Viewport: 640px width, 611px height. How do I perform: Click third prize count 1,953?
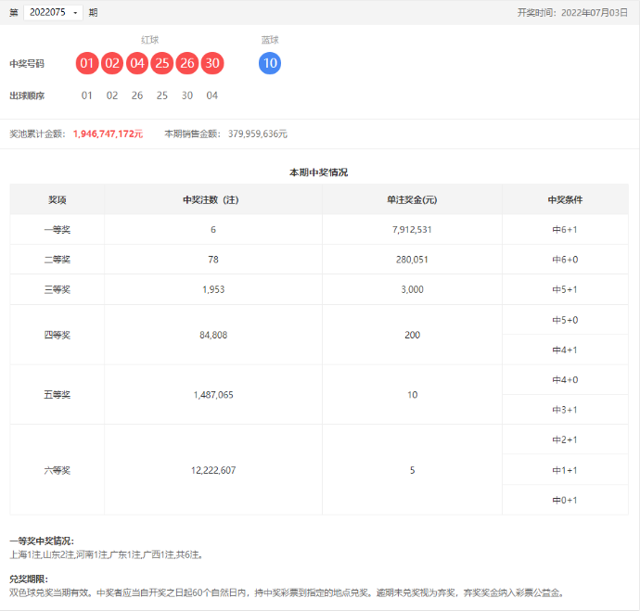pyautogui.click(x=213, y=289)
